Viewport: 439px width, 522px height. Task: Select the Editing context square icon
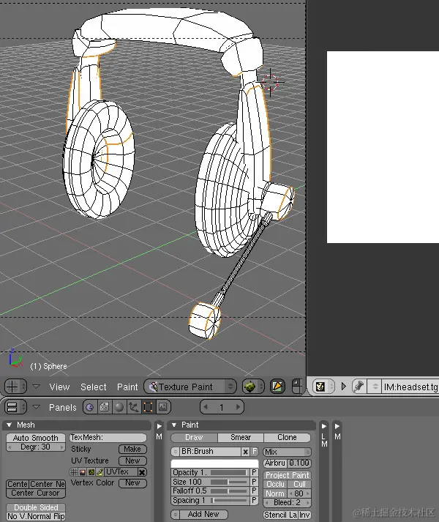148,407
